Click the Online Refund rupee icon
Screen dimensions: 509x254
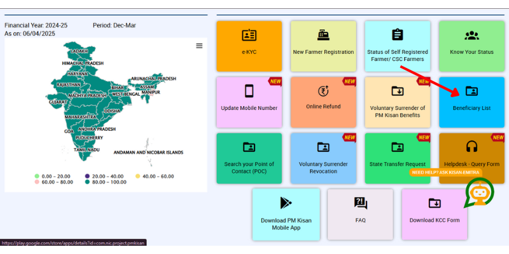(x=323, y=91)
